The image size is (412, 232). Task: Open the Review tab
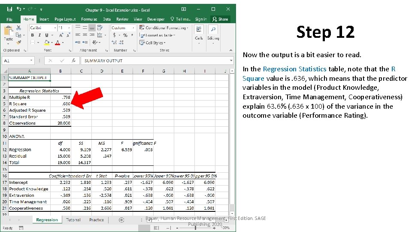click(x=122, y=19)
